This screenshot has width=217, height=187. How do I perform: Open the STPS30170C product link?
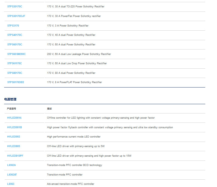(15, 7)
